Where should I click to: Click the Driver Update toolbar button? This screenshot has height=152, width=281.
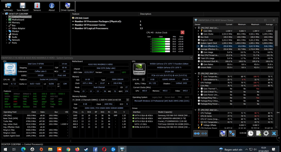tap(68, 7)
